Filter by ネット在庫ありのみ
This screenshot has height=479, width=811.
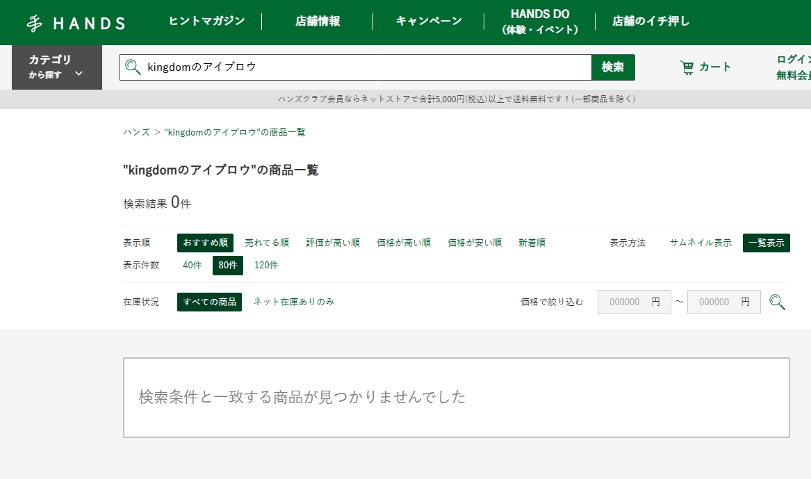pos(294,302)
